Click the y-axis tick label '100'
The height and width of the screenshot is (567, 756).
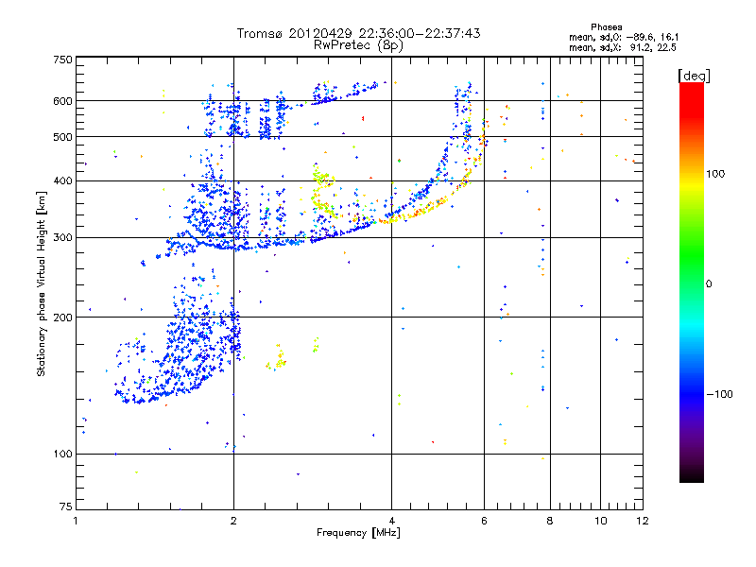pyautogui.click(x=63, y=455)
